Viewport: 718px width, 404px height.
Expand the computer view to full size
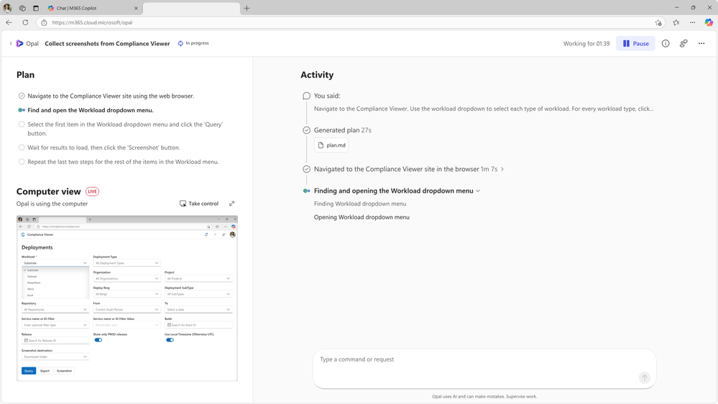(231, 203)
